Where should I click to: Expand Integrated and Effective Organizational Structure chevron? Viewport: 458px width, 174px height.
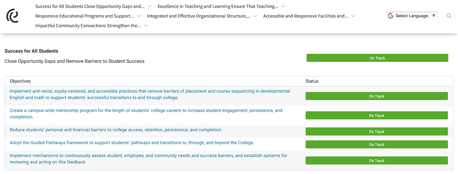255,16
